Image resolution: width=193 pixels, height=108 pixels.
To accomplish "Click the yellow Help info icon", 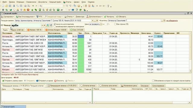I will [x=79, y=6].
